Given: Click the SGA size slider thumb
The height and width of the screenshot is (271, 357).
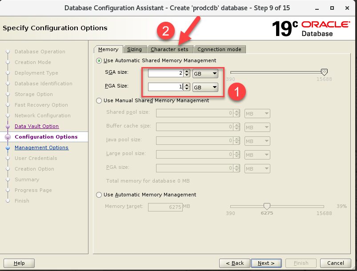Looking at the screenshot, I should point(324,72).
